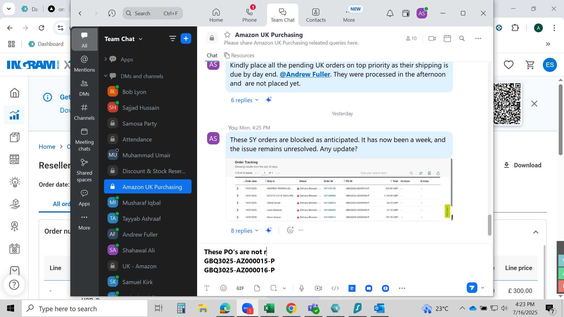Screen dimensions: 564x317
Task: Open the history clock icon in Zoom
Action: tap(112, 13)
